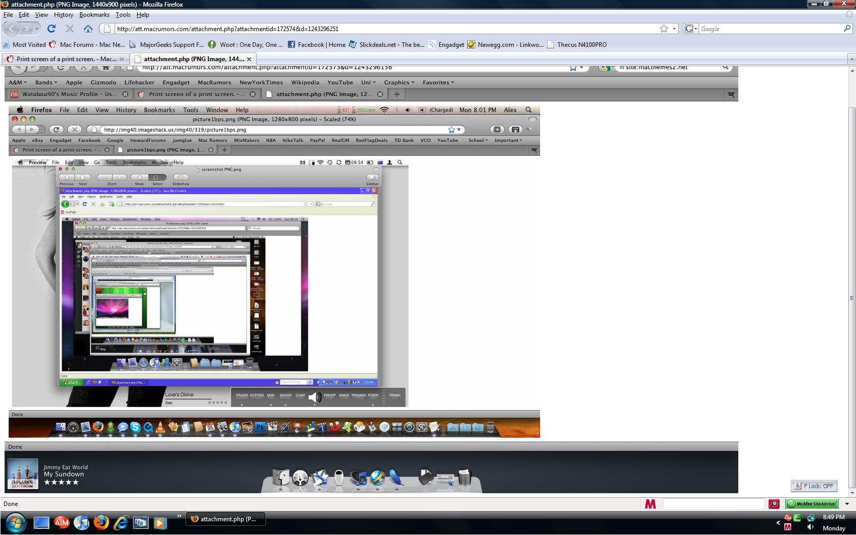Viewport: 856px width, 535px height.
Task: Launch Internet Explorer from quick launch
Action: [x=121, y=522]
